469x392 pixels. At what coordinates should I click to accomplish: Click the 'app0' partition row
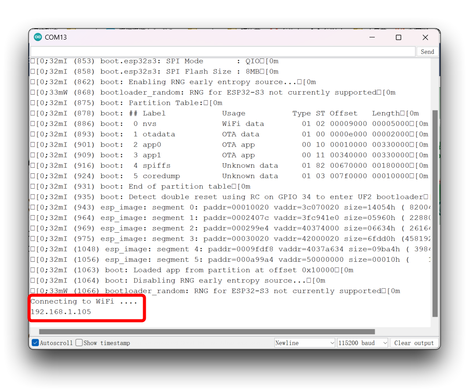point(229,145)
